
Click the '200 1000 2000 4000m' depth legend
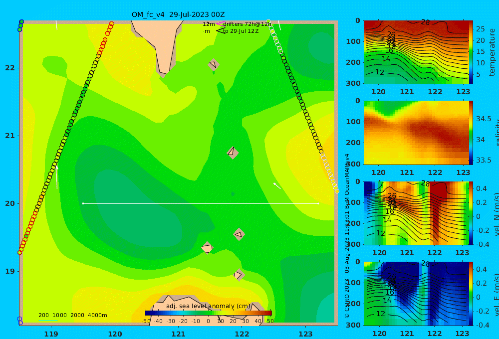pos(72,315)
